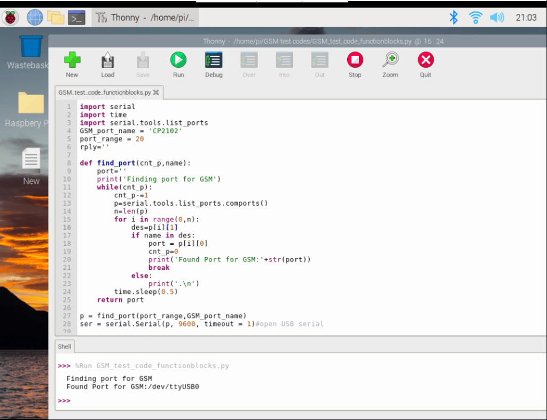Click 'import serial.tools.list_ports' line
547x420 pixels.
[x=144, y=123]
